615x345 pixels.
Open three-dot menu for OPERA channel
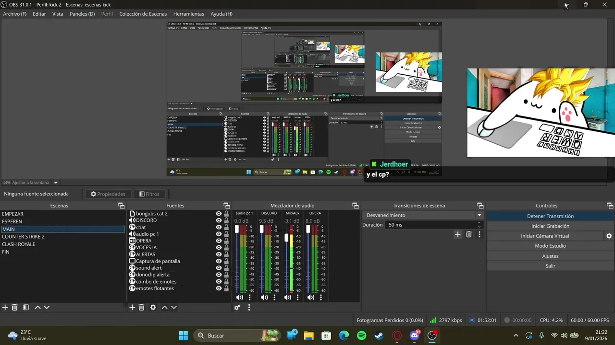click(320, 298)
